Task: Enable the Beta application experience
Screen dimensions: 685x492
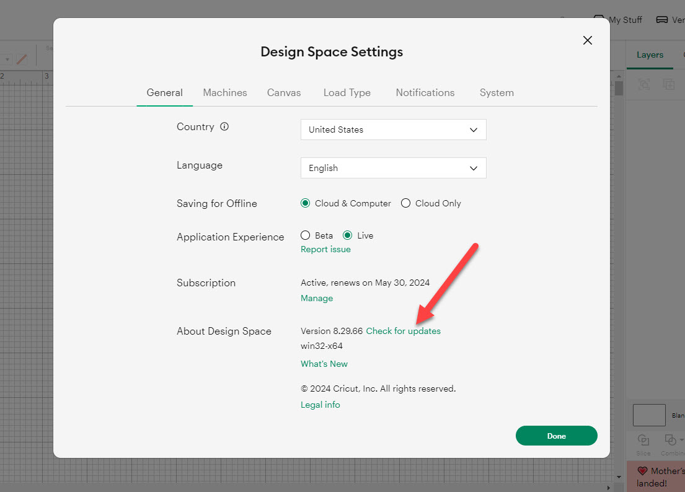Action: tap(305, 235)
